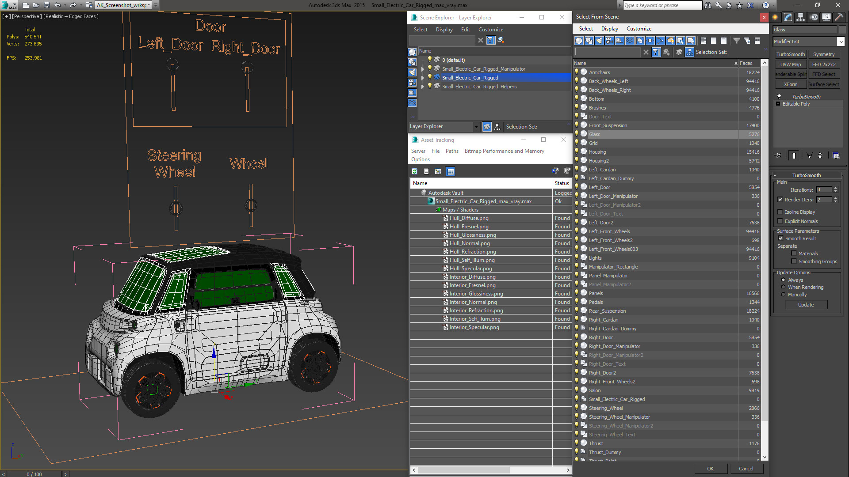Image resolution: width=849 pixels, height=477 pixels.
Task: Open Paths menu in Asset Tracking
Action: [x=452, y=151]
